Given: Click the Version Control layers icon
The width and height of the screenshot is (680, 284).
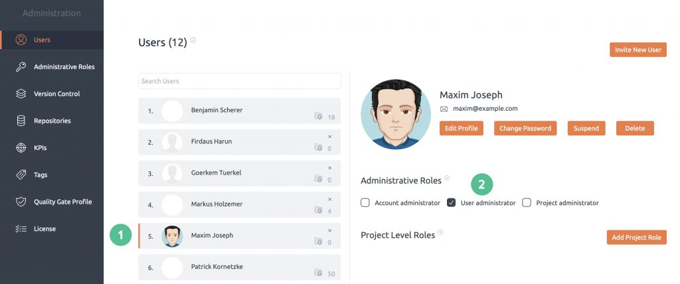Looking at the screenshot, I should tap(21, 94).
